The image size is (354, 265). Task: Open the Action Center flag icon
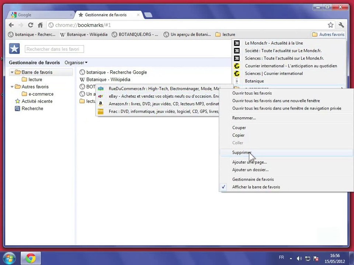[x=316, y=258]
